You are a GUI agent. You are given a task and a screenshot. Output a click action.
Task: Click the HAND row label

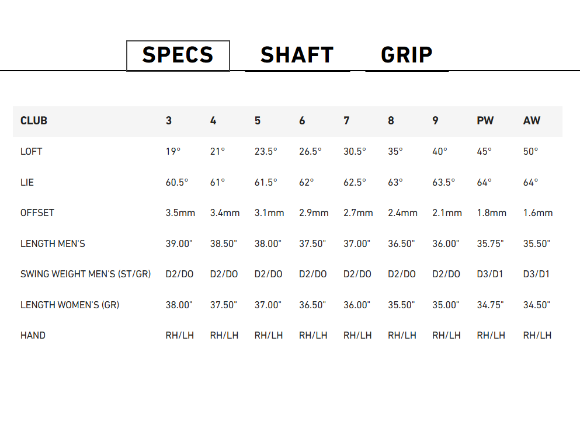click(33, 336)
